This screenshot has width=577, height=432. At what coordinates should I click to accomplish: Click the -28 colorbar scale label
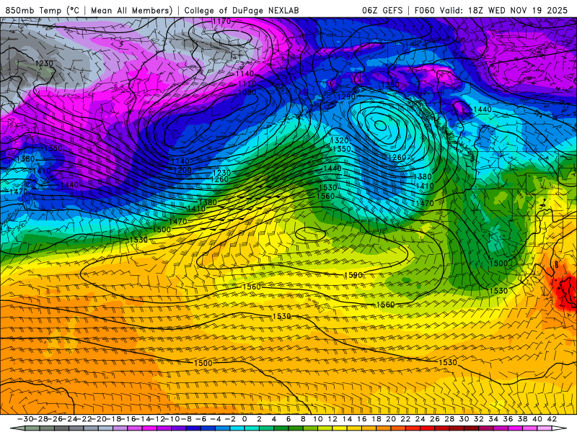point(40,419)
